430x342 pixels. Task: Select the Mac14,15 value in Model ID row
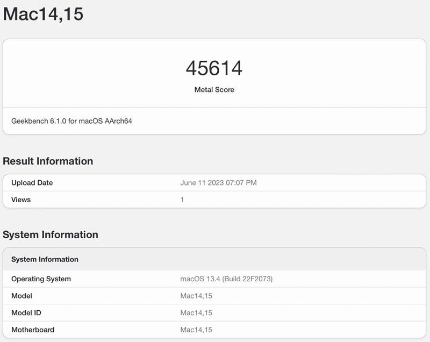(196, 313)
